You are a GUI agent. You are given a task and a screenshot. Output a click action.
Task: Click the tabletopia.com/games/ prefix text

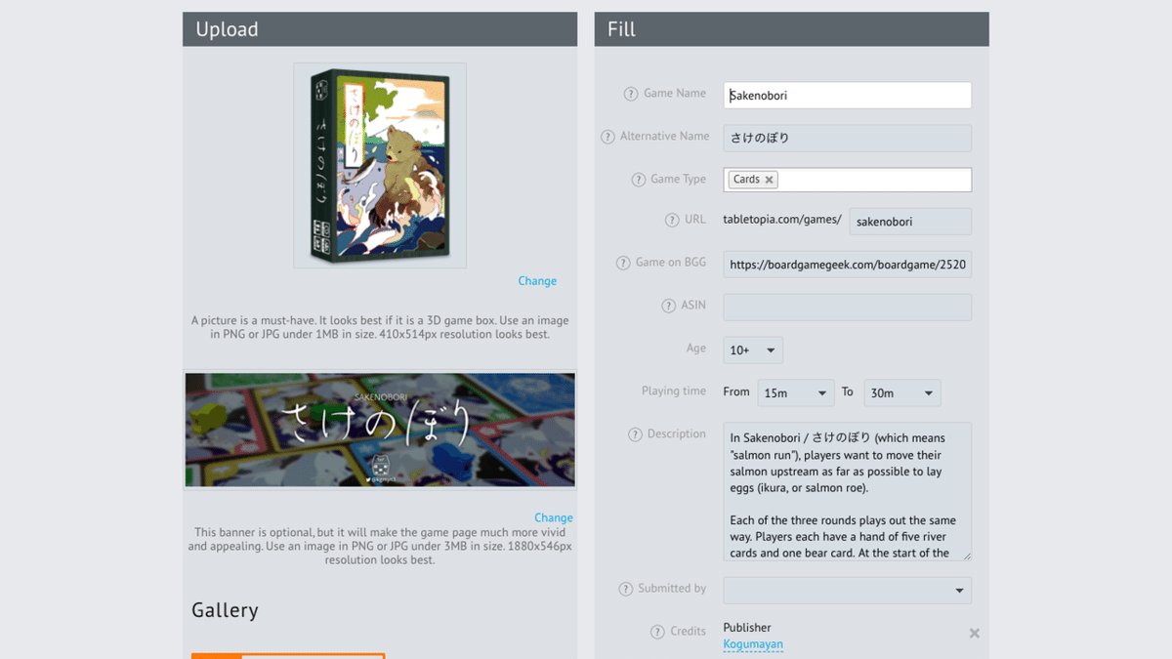(782, 220)
